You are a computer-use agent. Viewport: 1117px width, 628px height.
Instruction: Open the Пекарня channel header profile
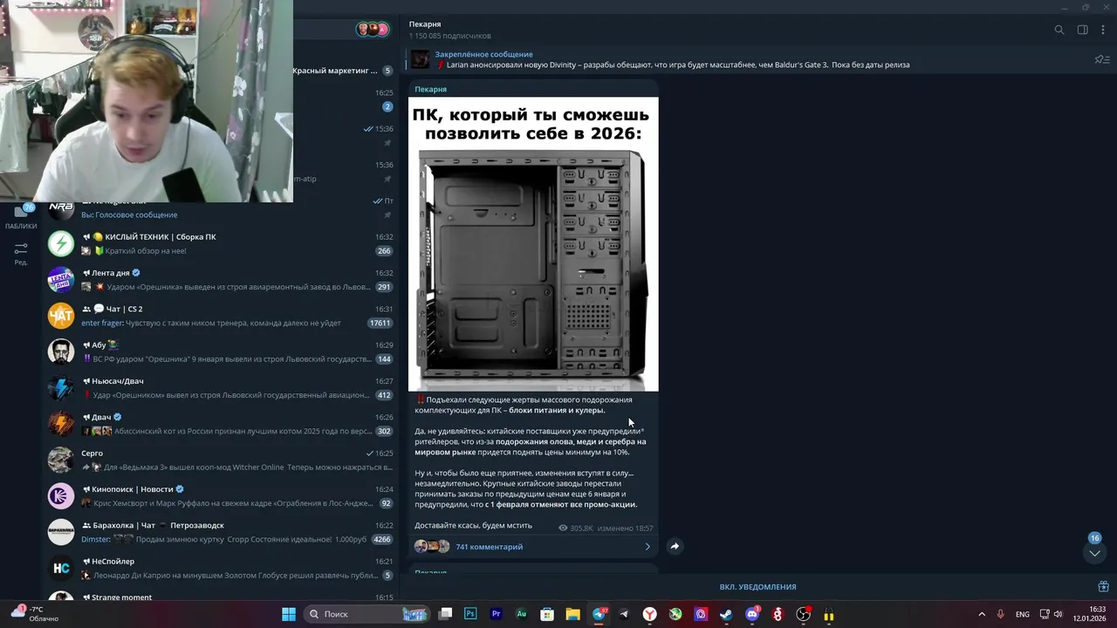pyautogui.click(x=449, y=30)
